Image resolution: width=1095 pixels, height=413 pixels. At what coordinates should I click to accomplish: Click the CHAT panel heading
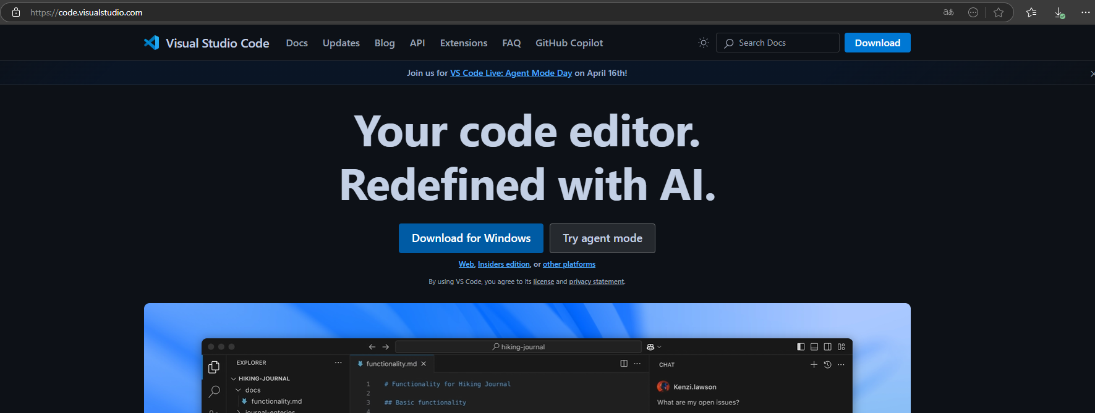tap(667, 365)
